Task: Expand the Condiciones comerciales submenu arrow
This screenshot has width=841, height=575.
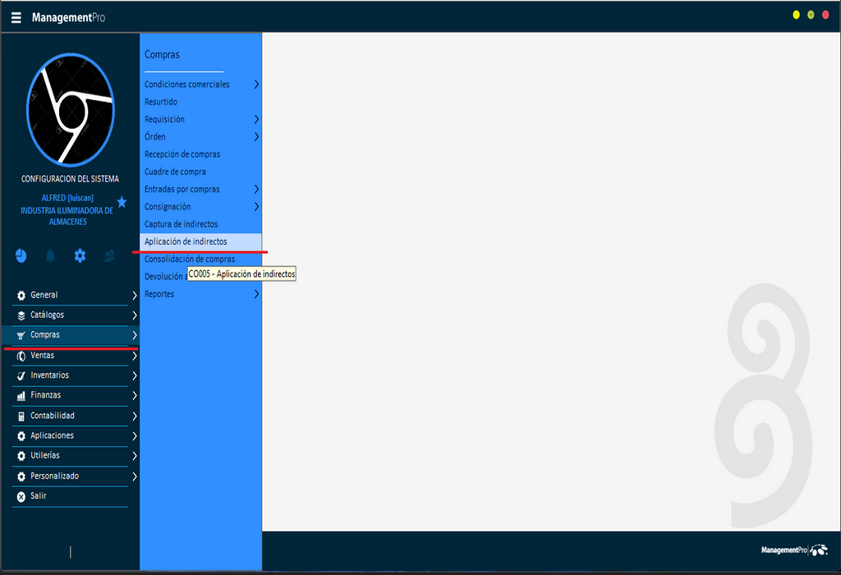Action: pos(256,85)
